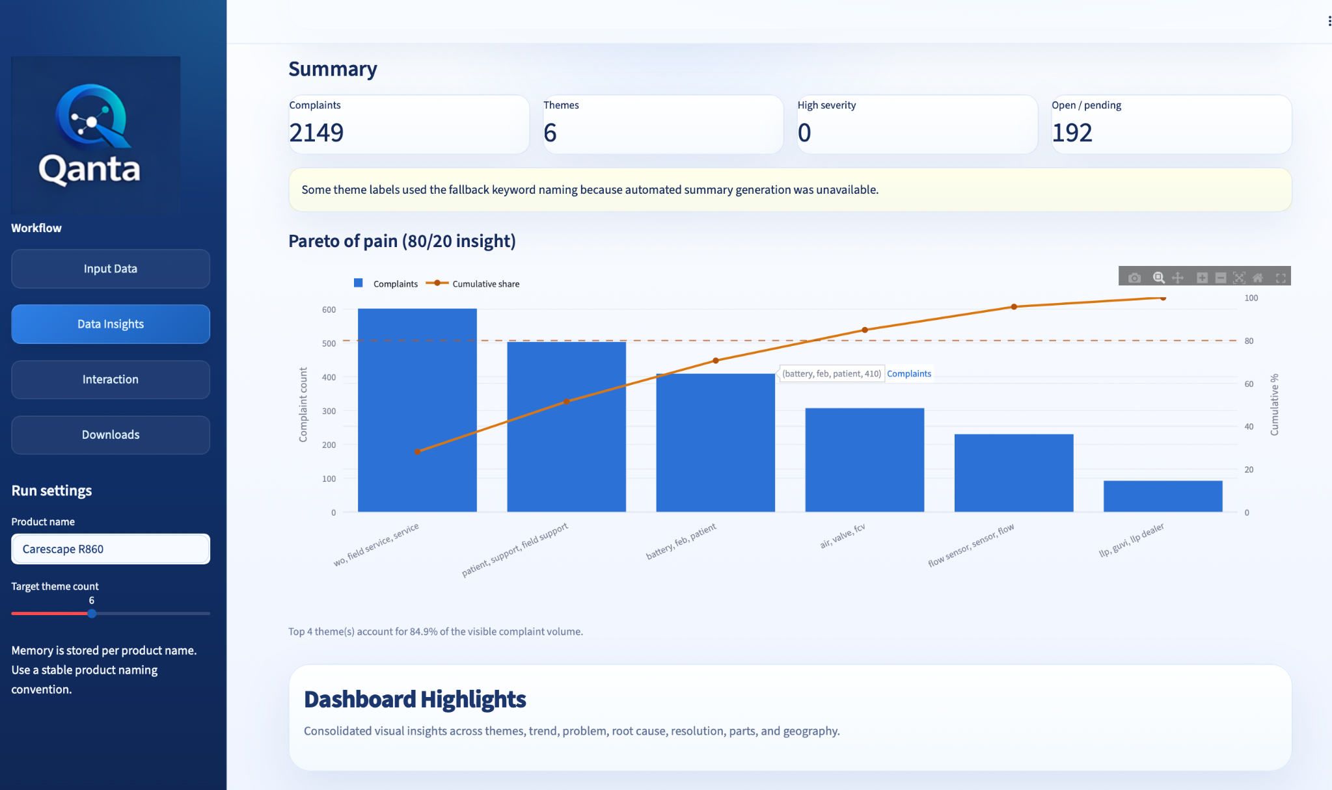Open the Pareto chart in fullscreen

(1281, 278)
